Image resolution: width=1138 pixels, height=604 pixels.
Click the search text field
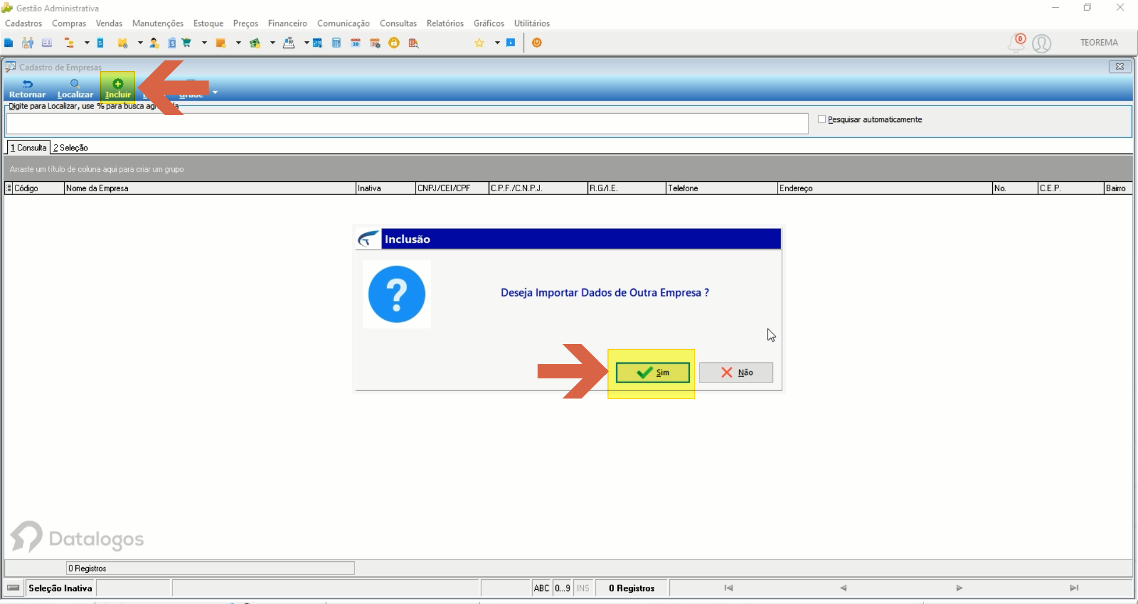[407, 124]
